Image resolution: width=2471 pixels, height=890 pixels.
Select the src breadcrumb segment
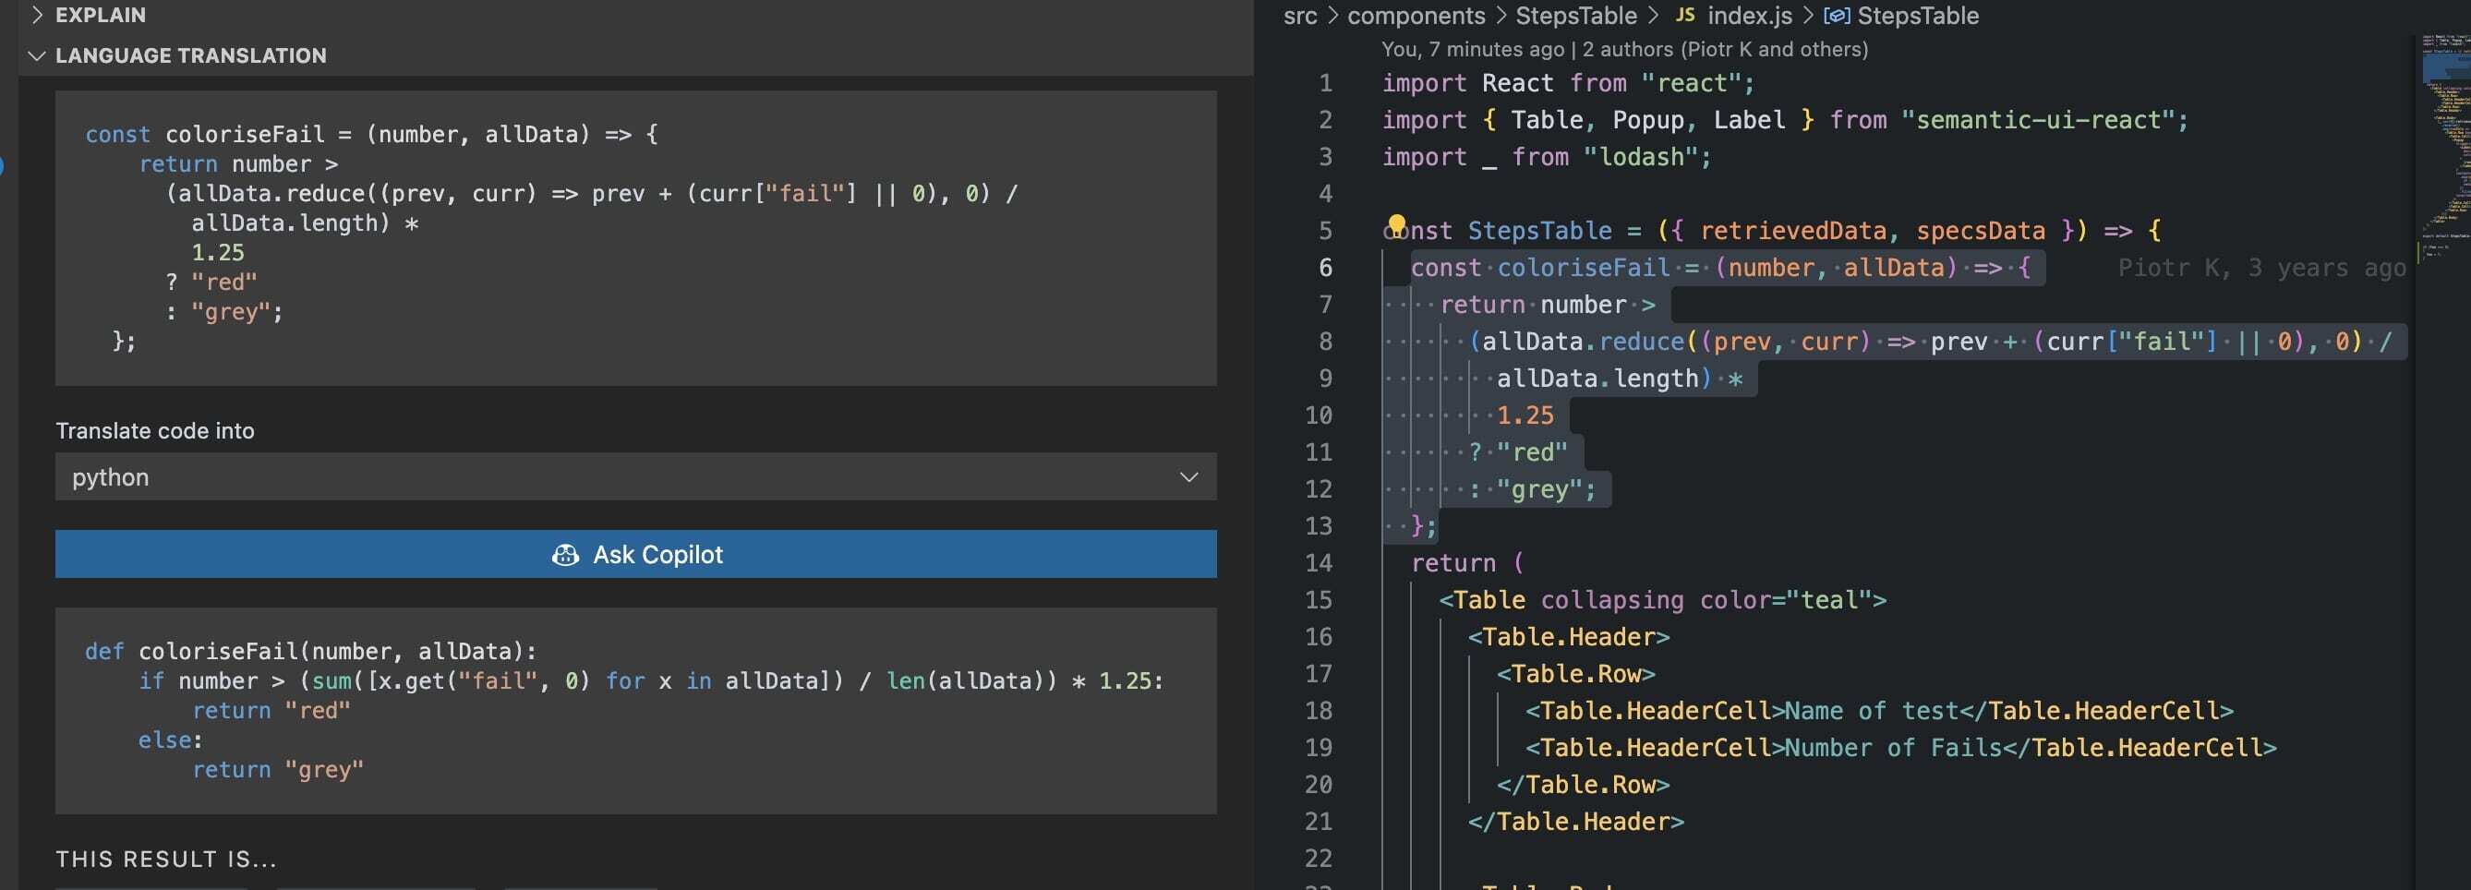1300,16
